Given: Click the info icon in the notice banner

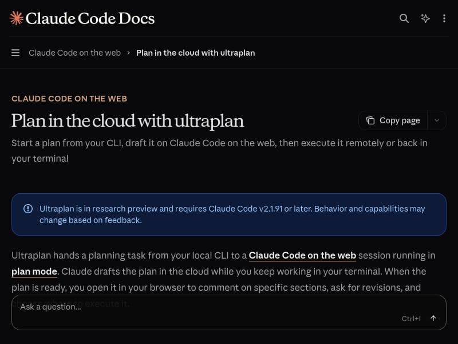Looking at the screenshot, I should pyautogui.click(x=28, y=209).
